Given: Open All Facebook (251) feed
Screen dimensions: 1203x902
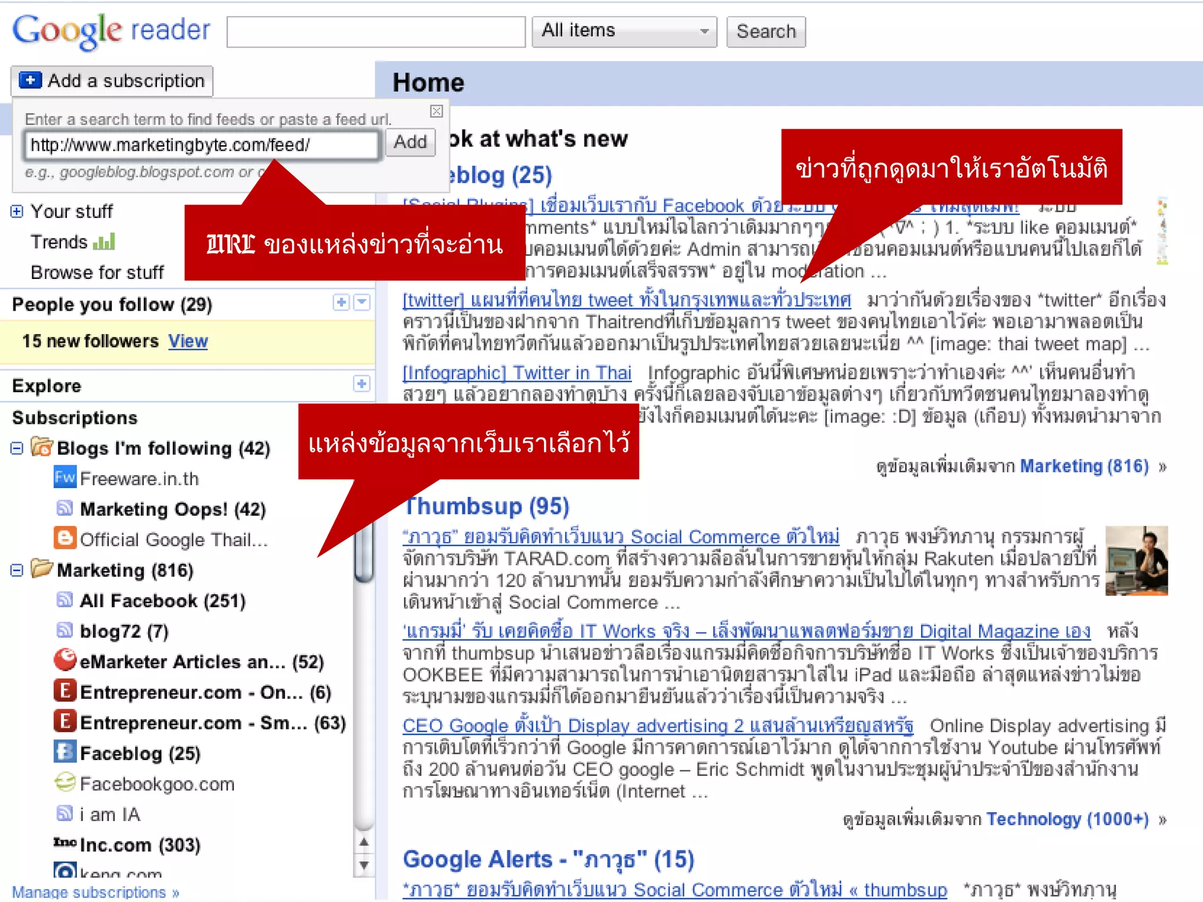Looking at the screenshot, I should pos(163,601).
